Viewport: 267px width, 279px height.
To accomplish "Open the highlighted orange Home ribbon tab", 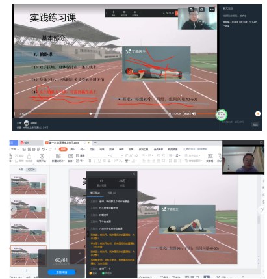I will point(63,149).
